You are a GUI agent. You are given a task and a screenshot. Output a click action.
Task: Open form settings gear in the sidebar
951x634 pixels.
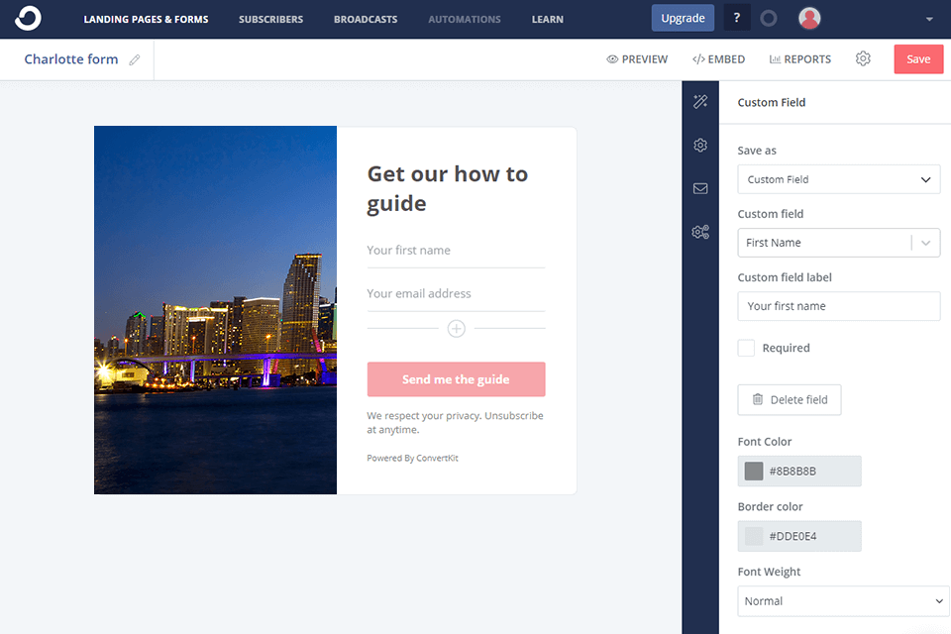[x=700, y=145]
